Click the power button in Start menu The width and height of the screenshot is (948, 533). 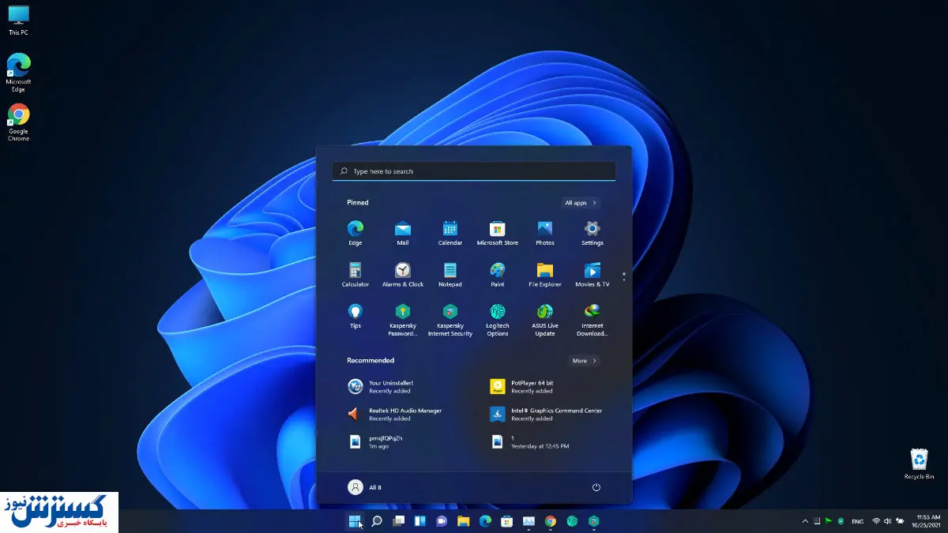tap(596, 487)
